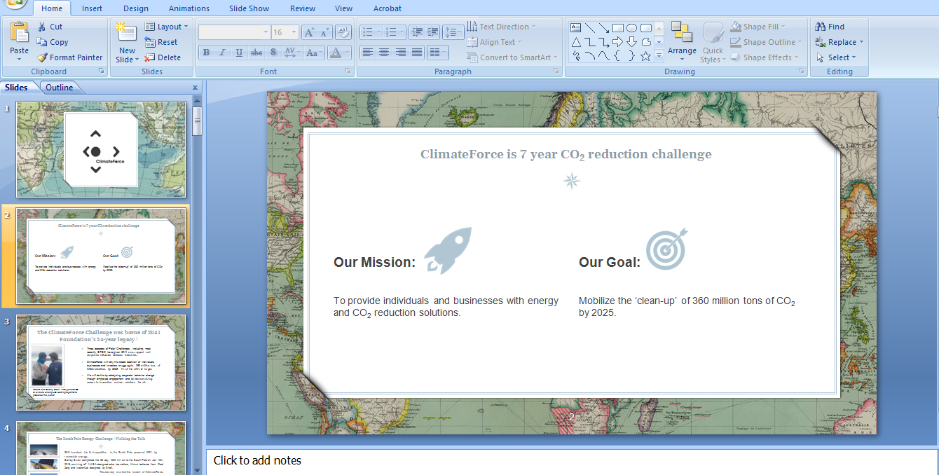Image resolution: width=939 pixels, height=475 pixels.
Task: Click the Replace button
Action: coord(839,42)
